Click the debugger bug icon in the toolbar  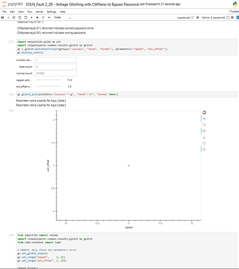click(198, 18)
